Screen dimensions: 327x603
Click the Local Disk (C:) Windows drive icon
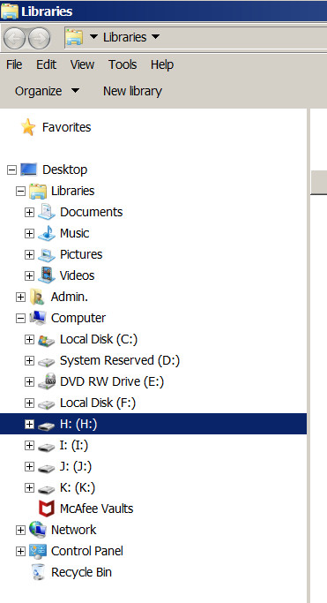point(47,340)
